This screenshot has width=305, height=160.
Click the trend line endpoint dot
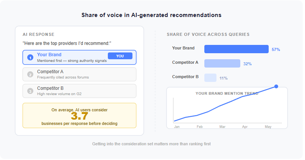click(276, 86)
